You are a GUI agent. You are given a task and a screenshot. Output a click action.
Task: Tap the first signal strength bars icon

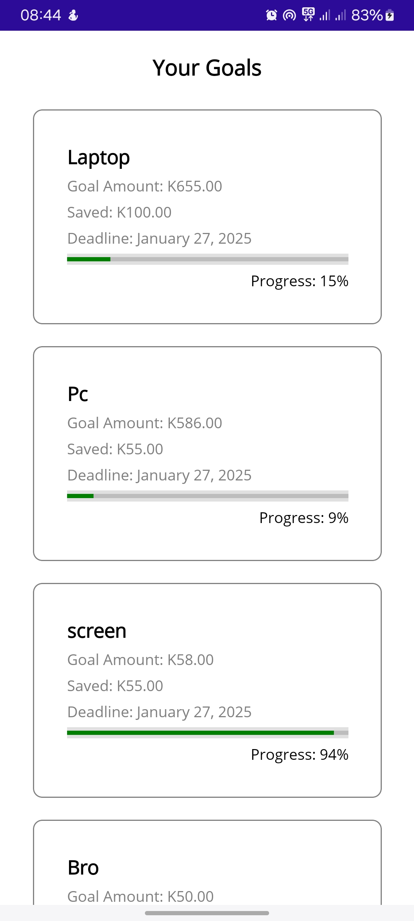[325, 15]
